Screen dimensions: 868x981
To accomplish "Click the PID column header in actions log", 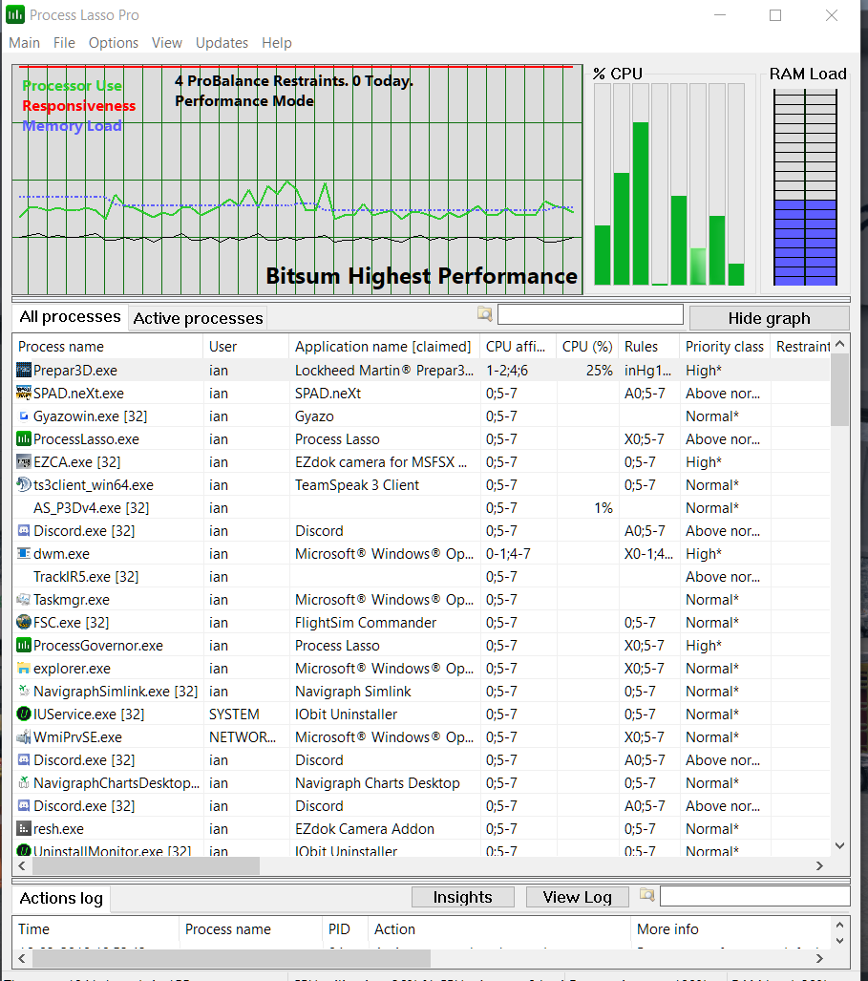I will 345,929.
